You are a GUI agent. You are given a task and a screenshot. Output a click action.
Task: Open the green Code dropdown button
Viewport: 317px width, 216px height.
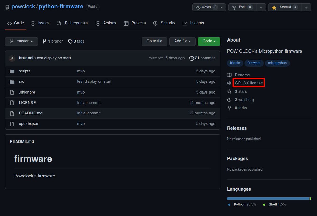coord(209,41)
